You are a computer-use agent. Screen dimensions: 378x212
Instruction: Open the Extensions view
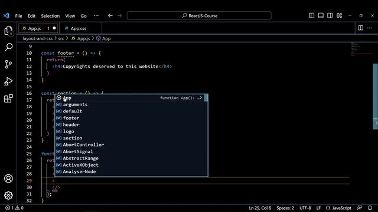pyautogui.click(x=8, y=98)
